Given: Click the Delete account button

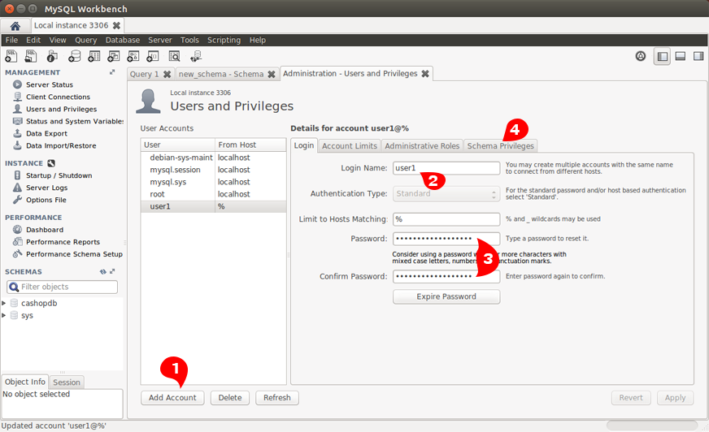Looking at the screenshot, I should point(230,398).
